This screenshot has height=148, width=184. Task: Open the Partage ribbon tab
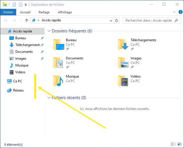(44, 12)
